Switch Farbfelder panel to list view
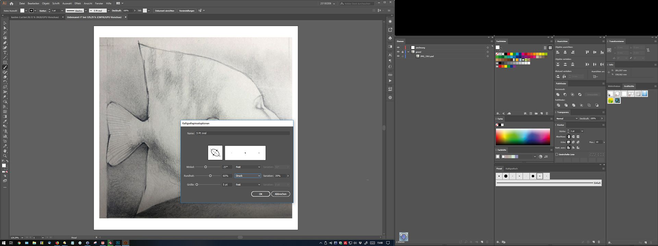 545,48
